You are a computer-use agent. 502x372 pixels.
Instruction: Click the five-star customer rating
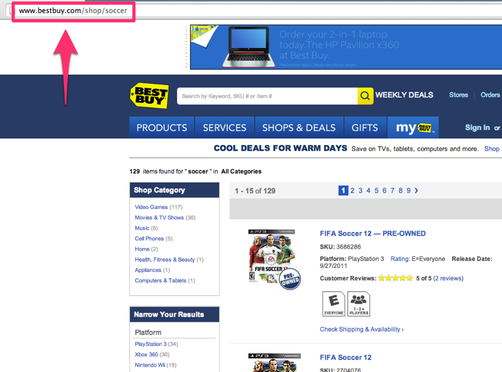(x=396, y=278)
